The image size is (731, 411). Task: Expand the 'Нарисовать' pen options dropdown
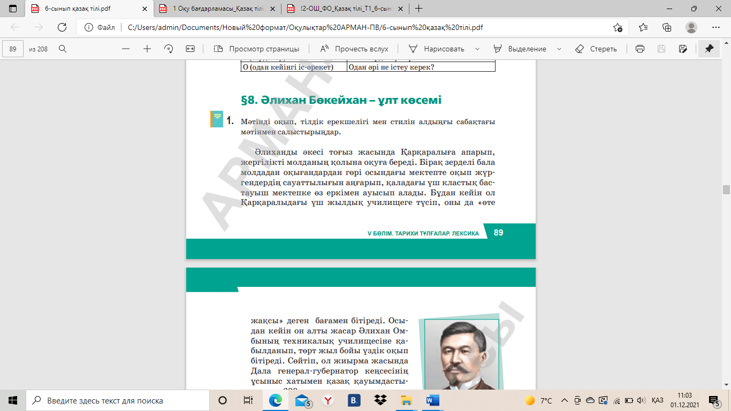(477, 49)
